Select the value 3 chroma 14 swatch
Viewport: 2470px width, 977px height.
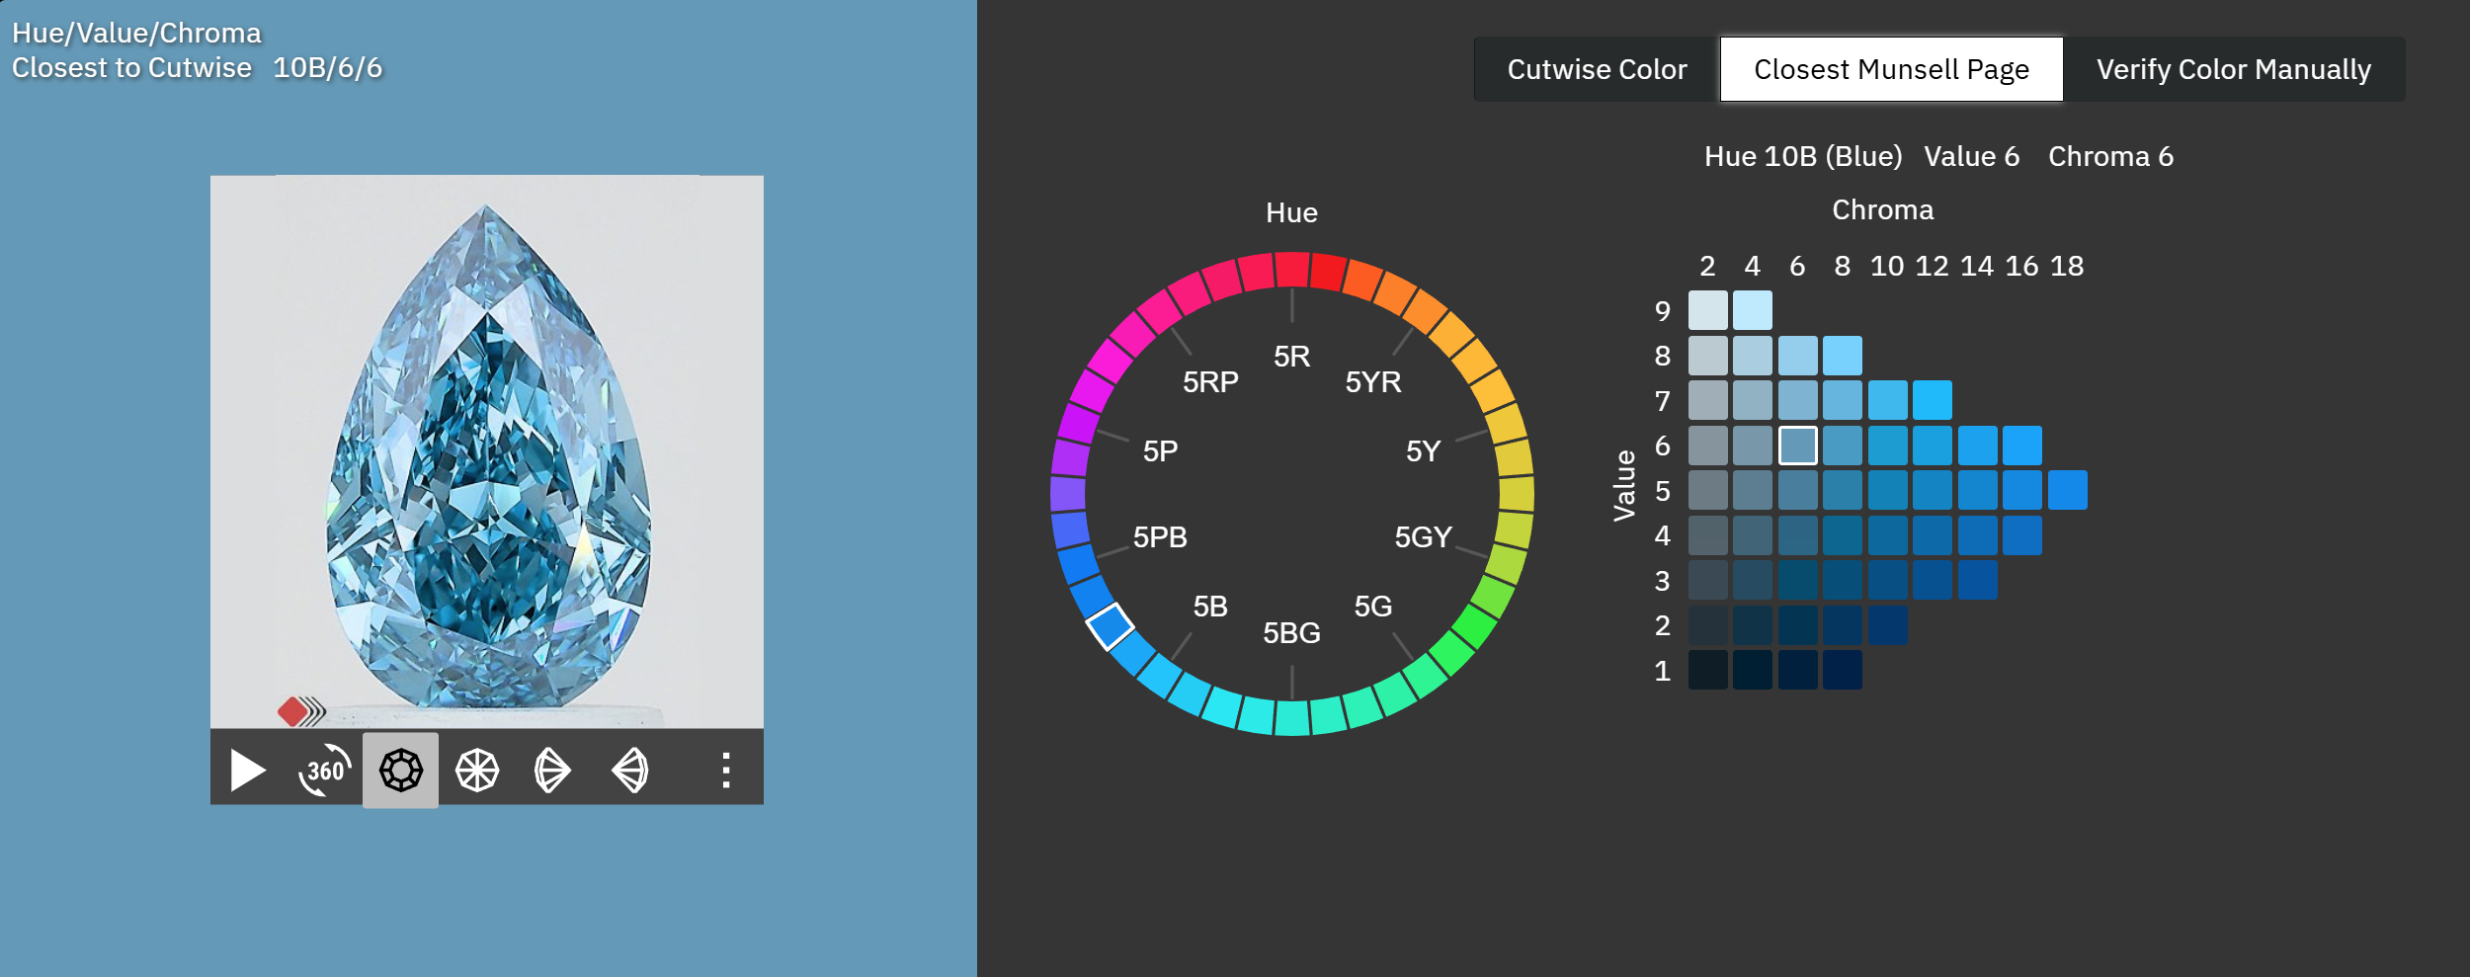[1977, 580]
